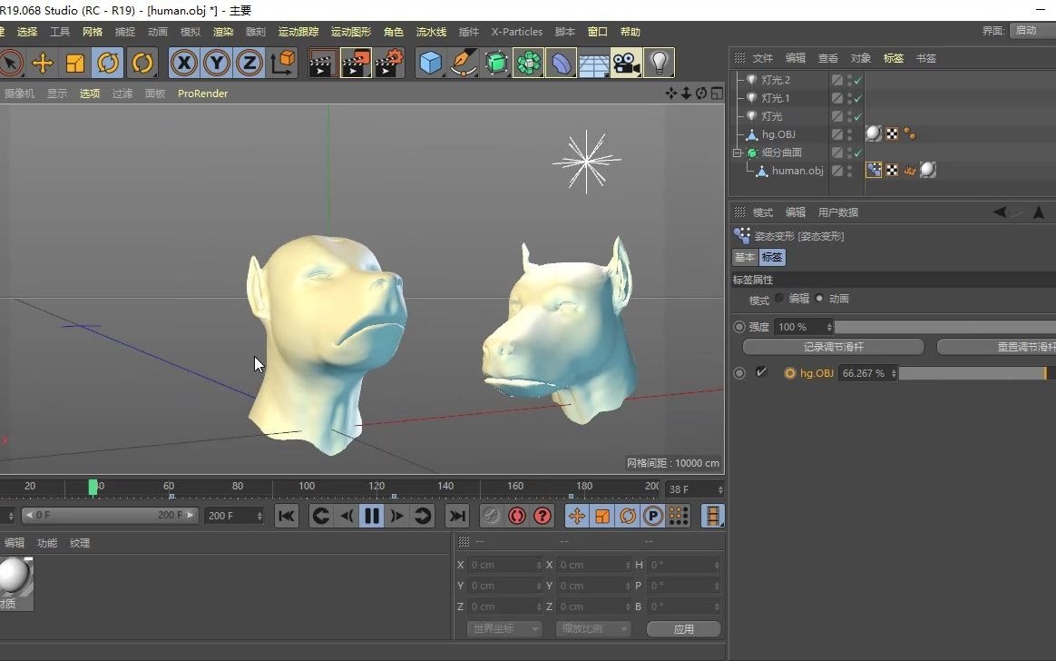Click the hg.OBJ morph strength slider

click(x=971, y=373)
